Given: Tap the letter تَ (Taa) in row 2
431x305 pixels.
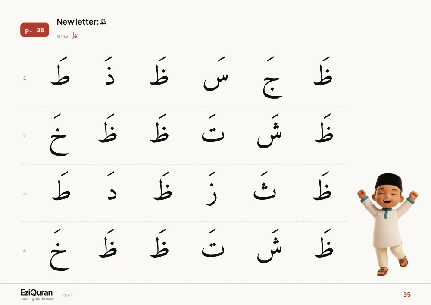Looking at the screenshot, I should pyautogui.click(x=213, y=128).
